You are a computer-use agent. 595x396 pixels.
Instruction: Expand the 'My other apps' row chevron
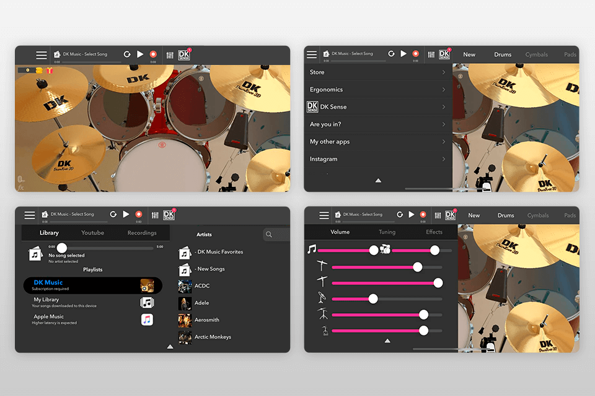click(x=444, y=142)
